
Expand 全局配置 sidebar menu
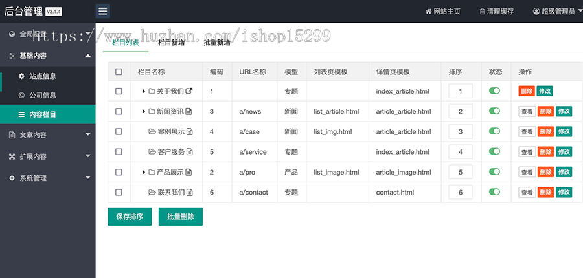point(47,34)
